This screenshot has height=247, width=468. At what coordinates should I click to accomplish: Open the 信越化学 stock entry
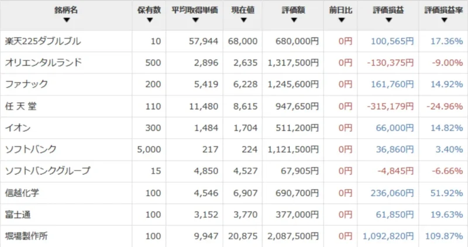click(22, 192)
